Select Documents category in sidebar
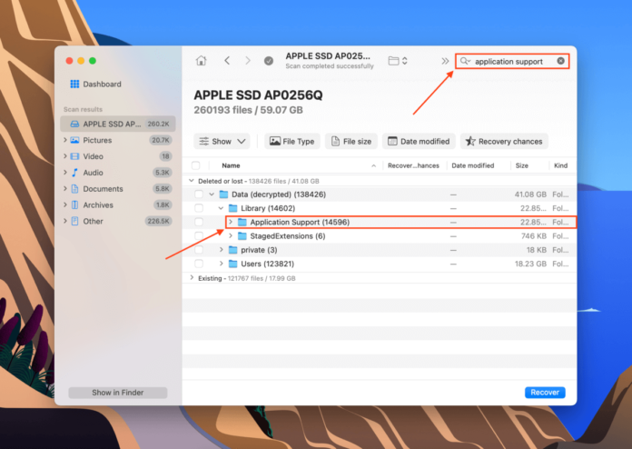 pos(103,189)
